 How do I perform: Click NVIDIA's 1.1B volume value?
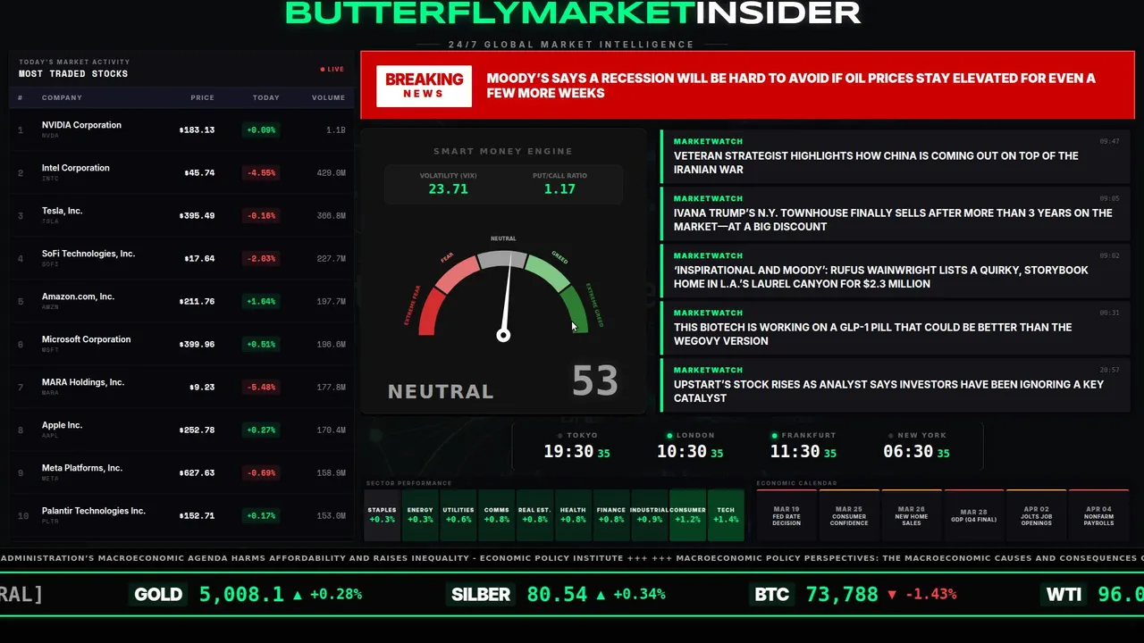coord(335,129)
